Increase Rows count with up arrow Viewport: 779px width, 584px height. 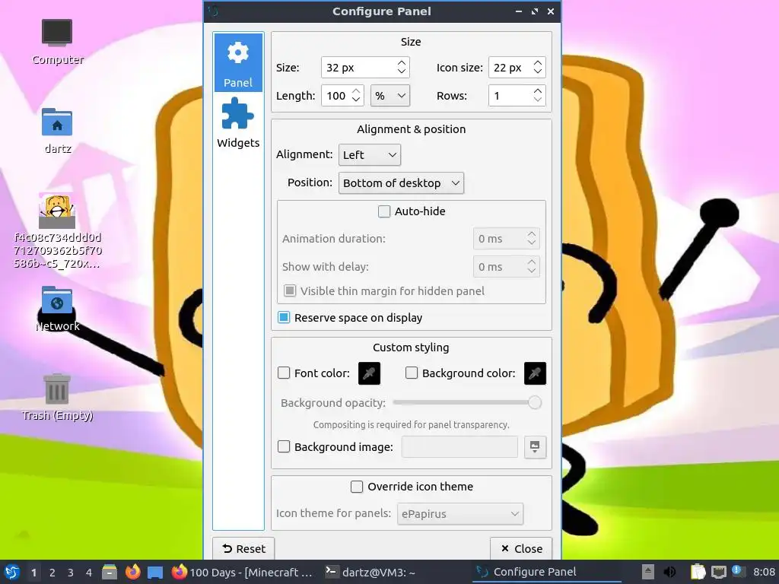point(538,91)
